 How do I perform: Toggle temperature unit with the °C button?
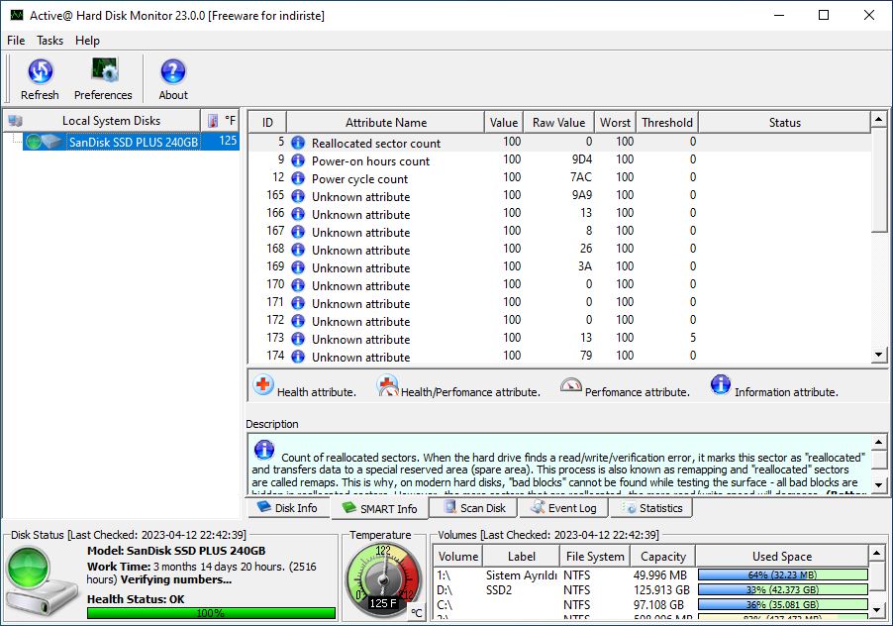(x=417, y=613)
